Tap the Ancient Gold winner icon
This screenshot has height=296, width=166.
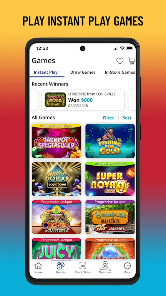(55, 100)
